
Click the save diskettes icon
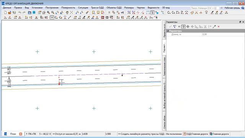[14, 13]
